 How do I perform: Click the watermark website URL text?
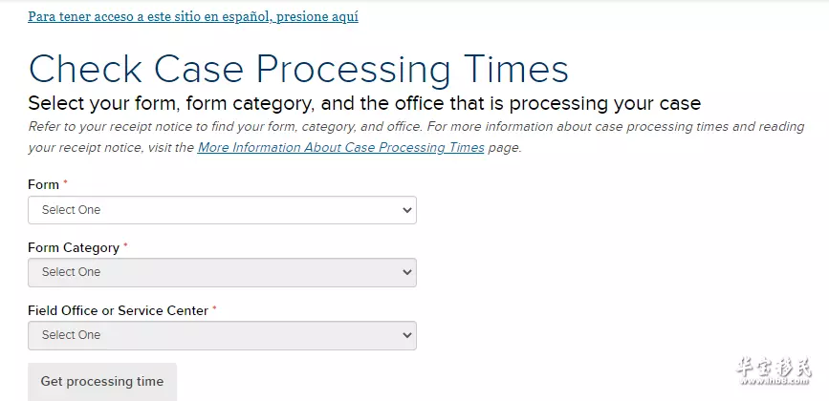774,382
